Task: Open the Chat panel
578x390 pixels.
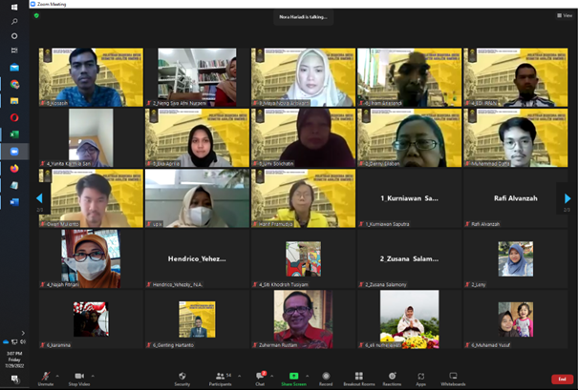Action: 260,378
